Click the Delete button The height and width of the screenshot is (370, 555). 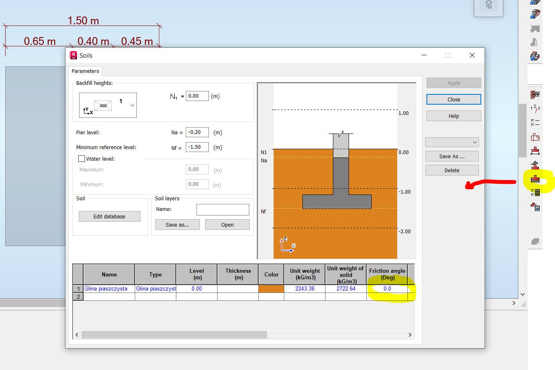[x=452, y=170]
